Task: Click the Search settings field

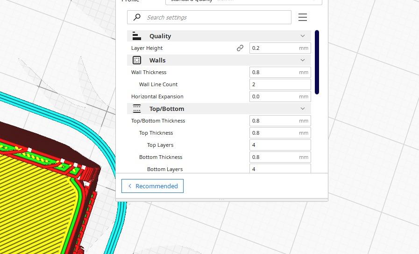Action: tap(209, 17)
